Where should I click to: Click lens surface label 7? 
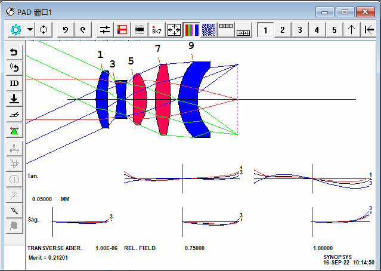pos(157,49)
